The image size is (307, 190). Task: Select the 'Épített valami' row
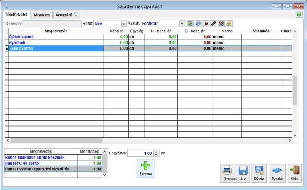[148, 37]
